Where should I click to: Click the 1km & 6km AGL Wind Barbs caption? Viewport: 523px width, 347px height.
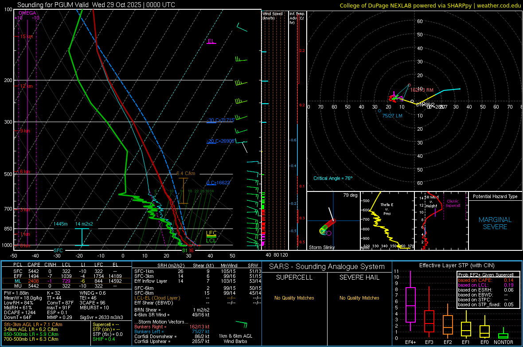click(235, 339)
